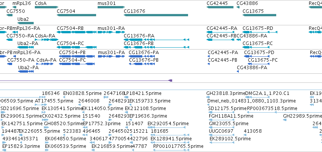322x152 pixels.
Task: Click the CG7550-PA protein feature
Action: click(x=10, y=64)
